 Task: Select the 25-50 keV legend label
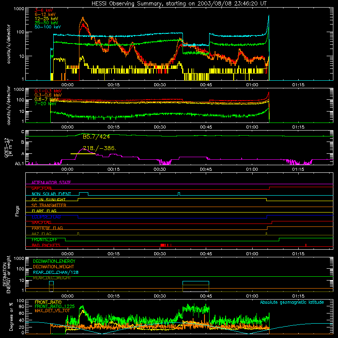tap(46, 23)
